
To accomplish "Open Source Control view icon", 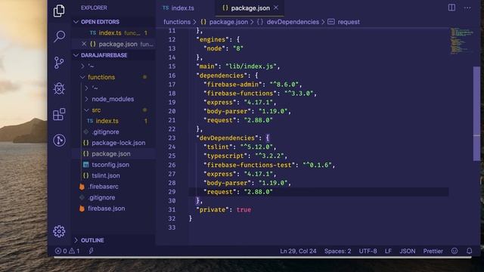I will point(59,63).
